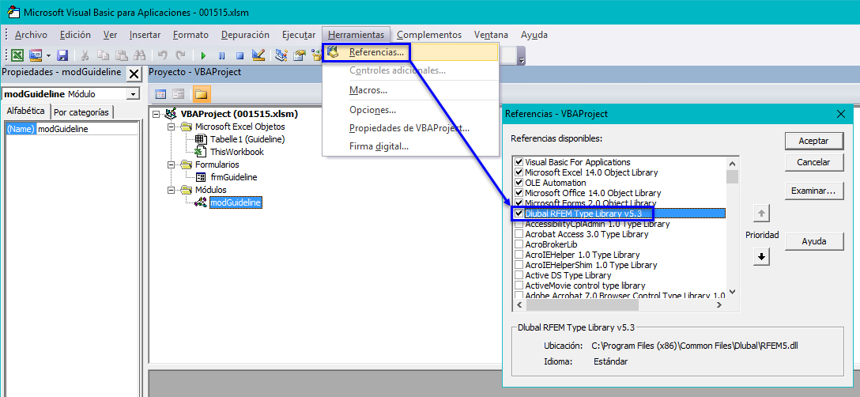This screenshot has width=860, height=397.
Task: Click the Cut scissors icon
Action: pyautogui.click(x=85, y=55)
